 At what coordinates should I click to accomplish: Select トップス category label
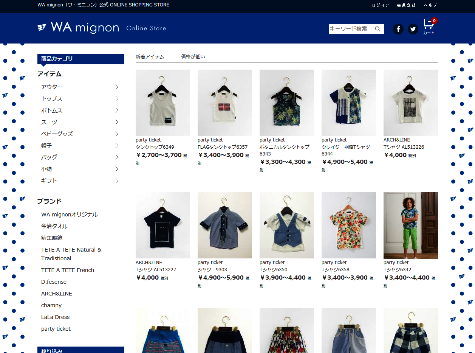pos(52,99)
